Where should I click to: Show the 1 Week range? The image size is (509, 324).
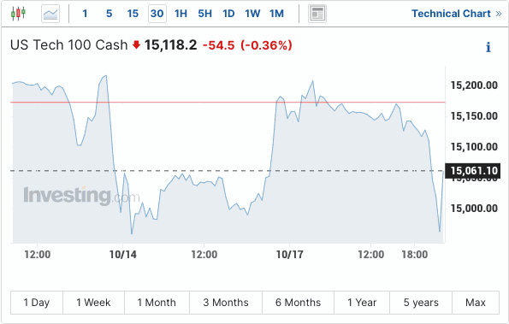[93, 303]
